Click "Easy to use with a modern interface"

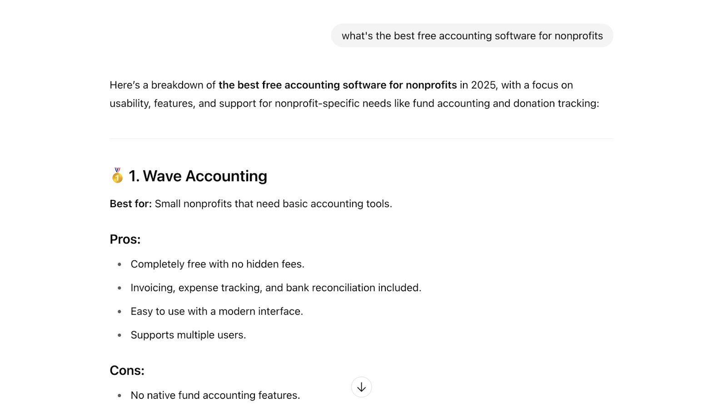[x=217, y=311]
